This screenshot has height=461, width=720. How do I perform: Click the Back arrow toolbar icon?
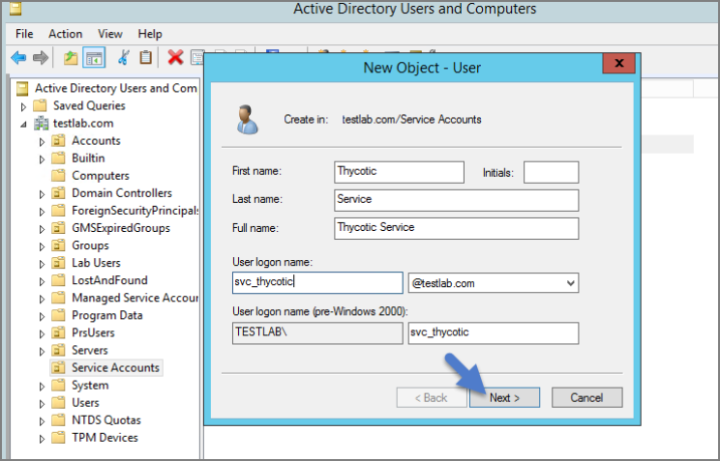point(18,58)
